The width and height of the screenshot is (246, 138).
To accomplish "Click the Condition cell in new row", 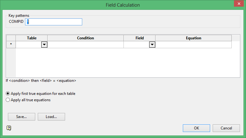I will [85, 45].
